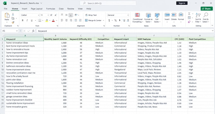Click the Paste clipboard icon

click(7, 15)
